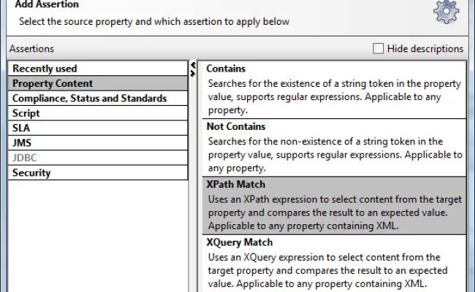This screenshot has height=292, width=475.
Task: Click the Hide descriptions label text
Action: pos(425,49)
